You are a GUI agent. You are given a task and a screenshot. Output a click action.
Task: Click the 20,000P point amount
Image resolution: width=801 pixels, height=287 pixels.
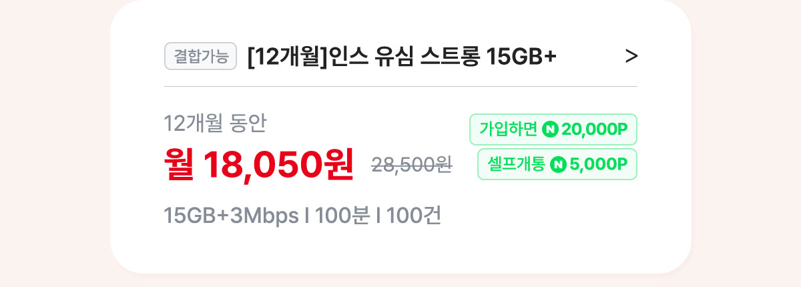coord(595,129)
